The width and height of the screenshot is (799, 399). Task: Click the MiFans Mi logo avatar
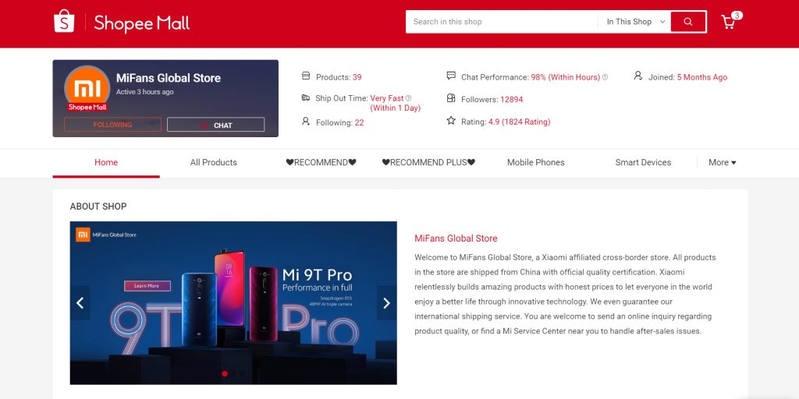point(87,88)
